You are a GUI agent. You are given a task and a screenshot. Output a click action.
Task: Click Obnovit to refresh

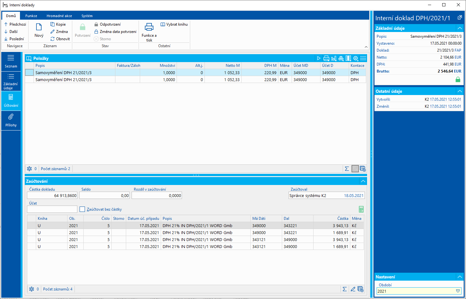[60, 39]
